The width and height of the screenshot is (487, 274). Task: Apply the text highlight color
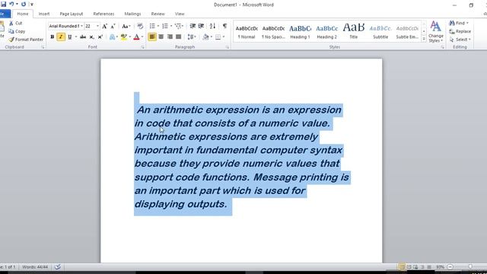(x=123, y=37)
